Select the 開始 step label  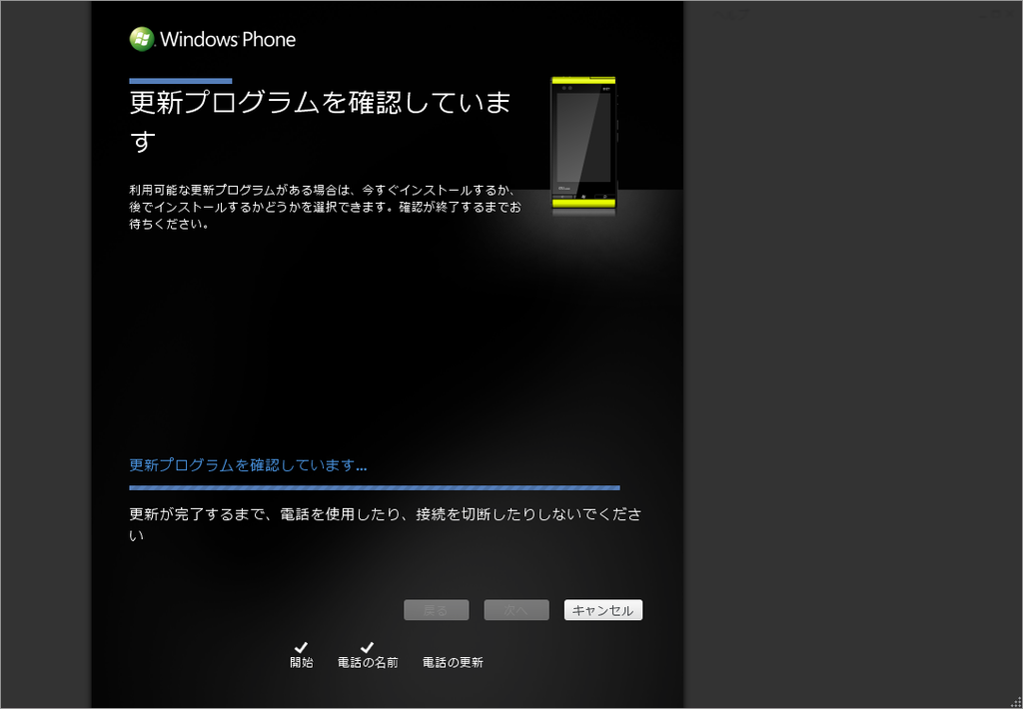[302, 663]
